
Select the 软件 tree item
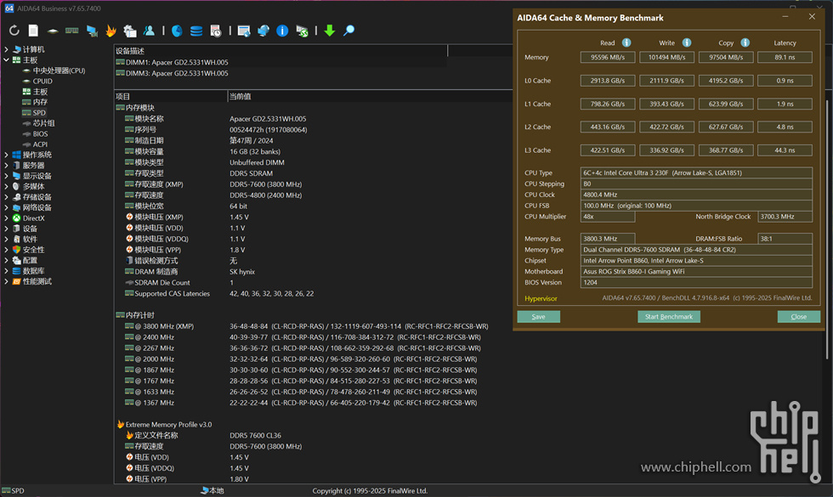[x=30, y=239]
